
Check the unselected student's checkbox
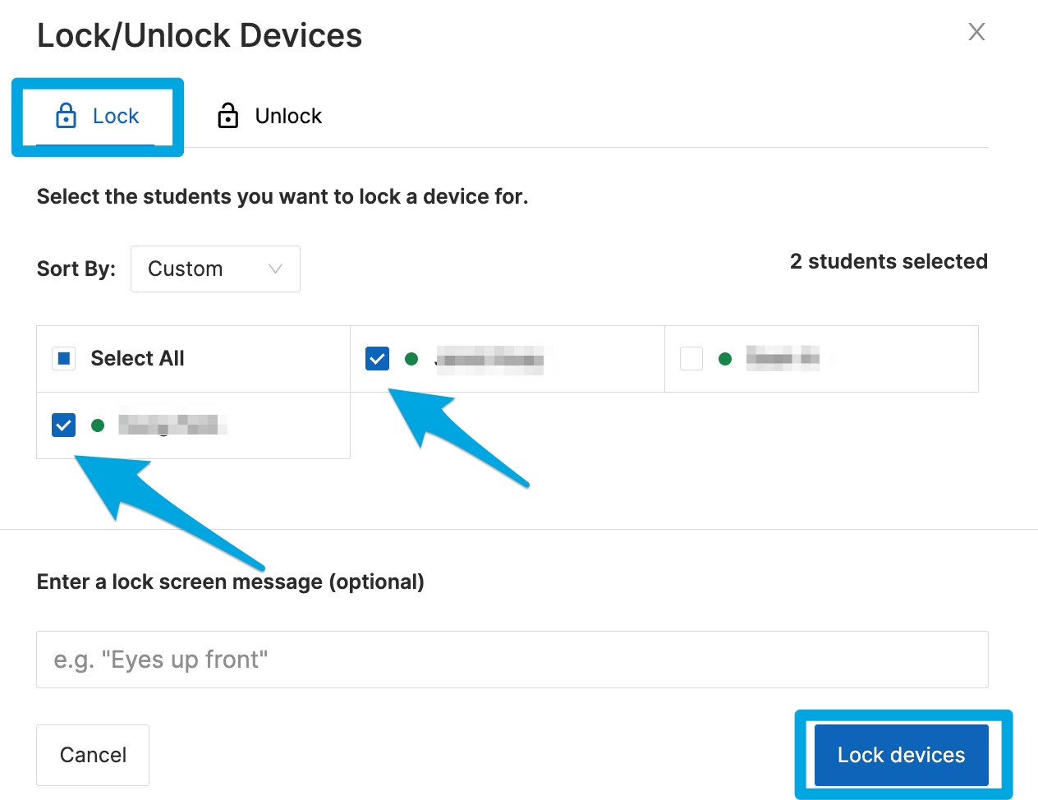[691, 359]
